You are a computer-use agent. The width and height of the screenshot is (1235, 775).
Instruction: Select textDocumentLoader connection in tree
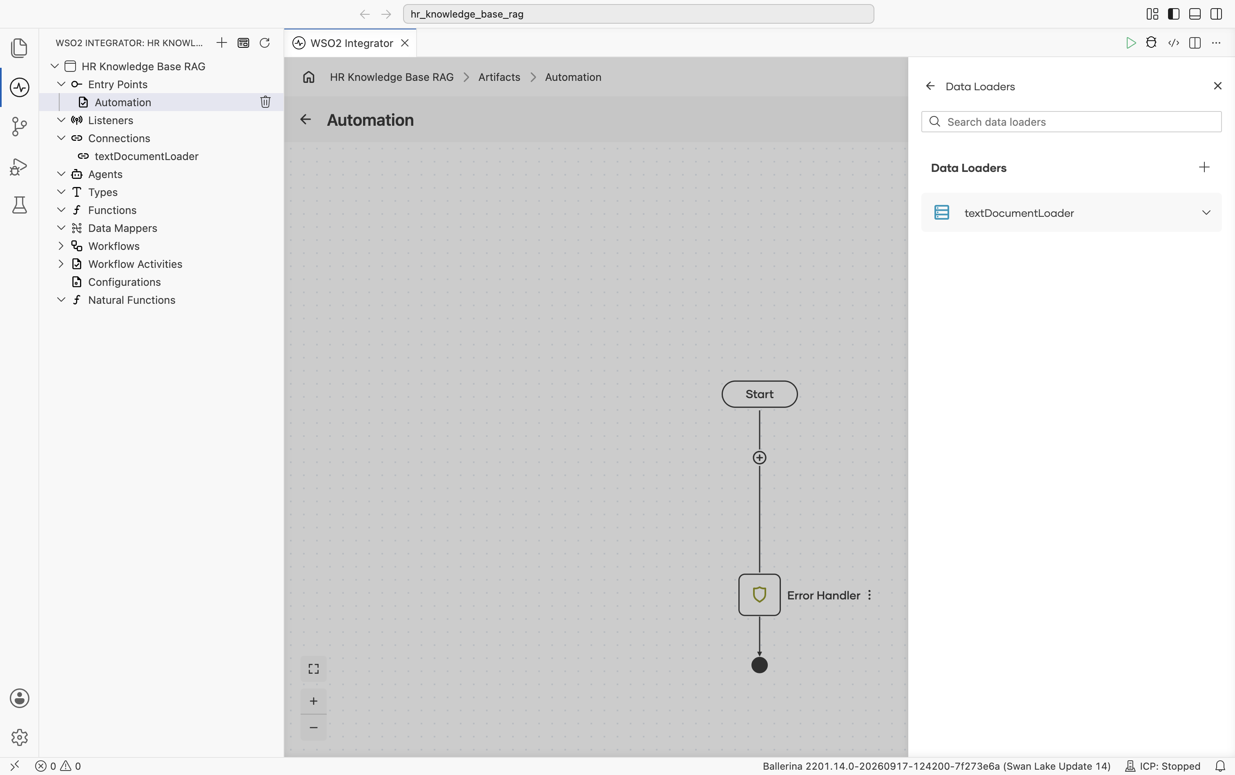click(146, 156)
